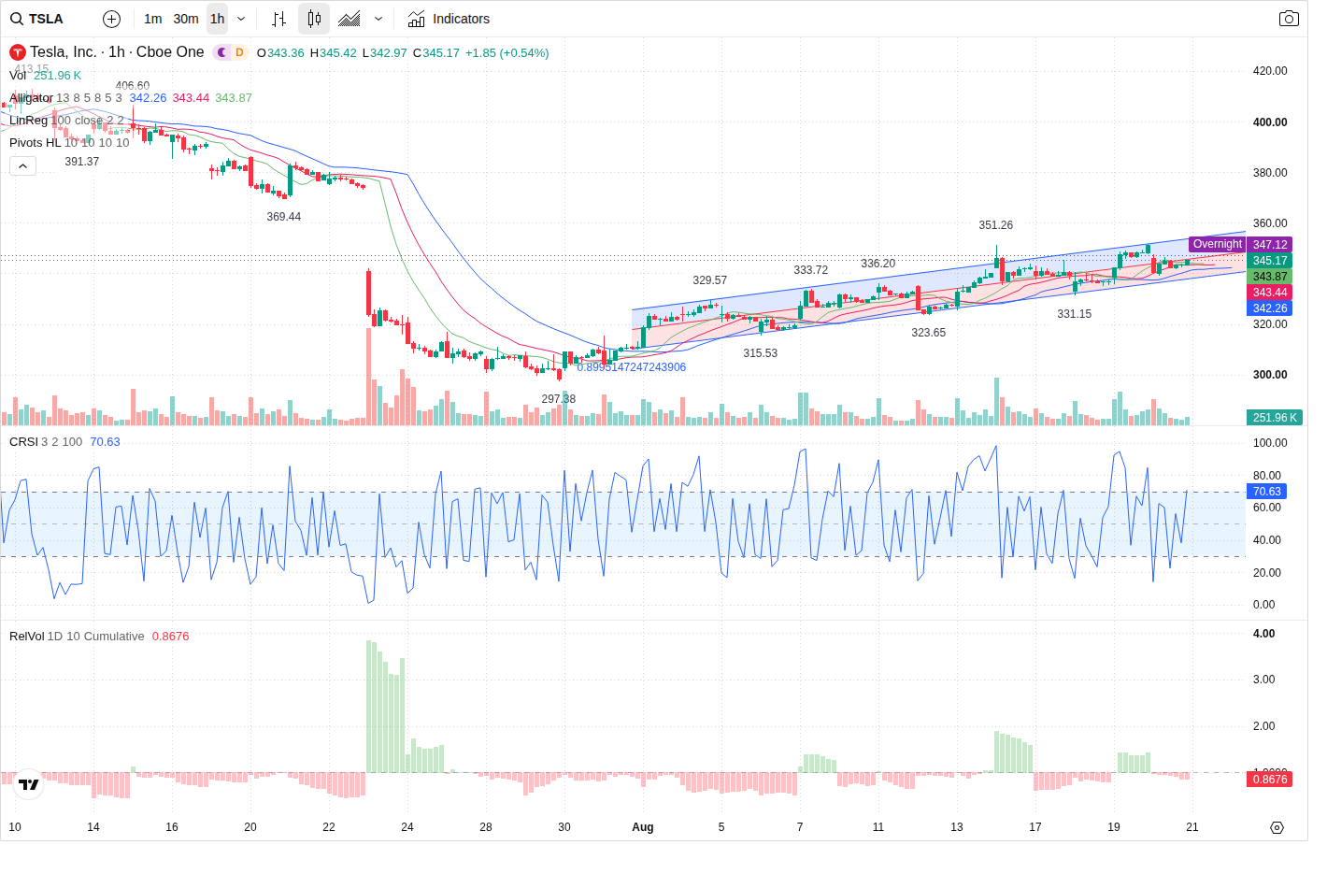The height and width of the screenshot is (888, 1327).
Task: Click the Overnight price label
Action: click(1217, 244)
